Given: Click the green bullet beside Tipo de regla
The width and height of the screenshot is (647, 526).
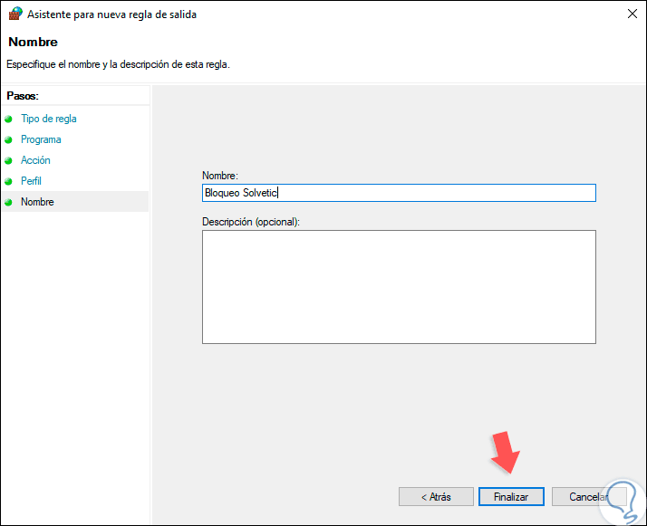Looking at the screenshot, I should [x=9, y=119].
